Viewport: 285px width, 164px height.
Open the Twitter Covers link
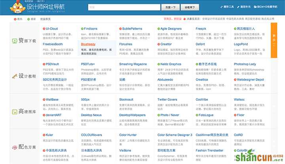point(167,100)
